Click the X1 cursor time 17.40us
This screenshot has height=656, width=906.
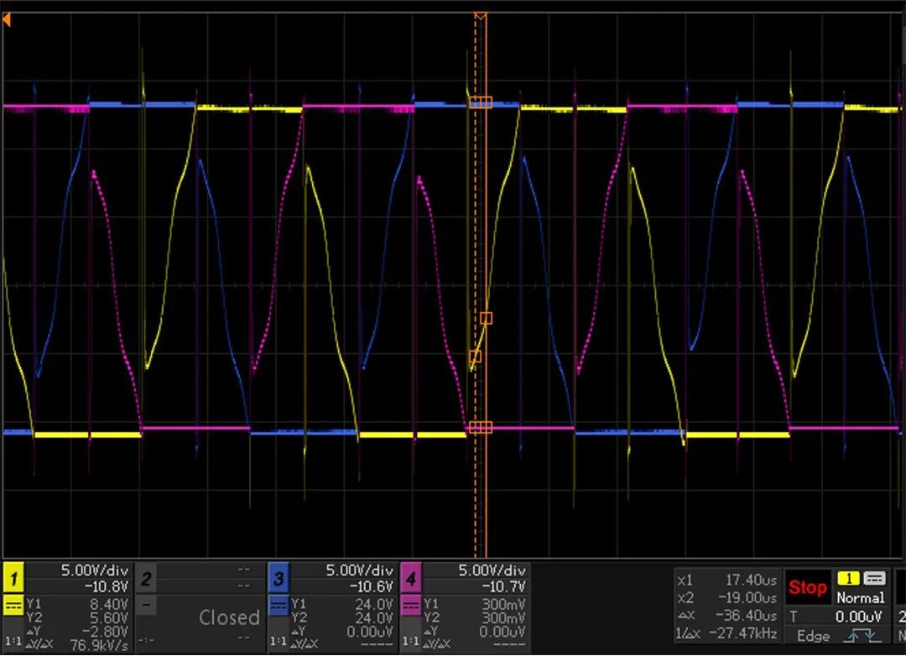pyautogui.click(x=751, y=580)
